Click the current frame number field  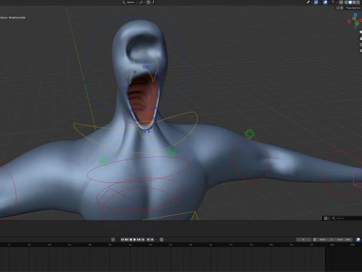(x=304, y=240)
